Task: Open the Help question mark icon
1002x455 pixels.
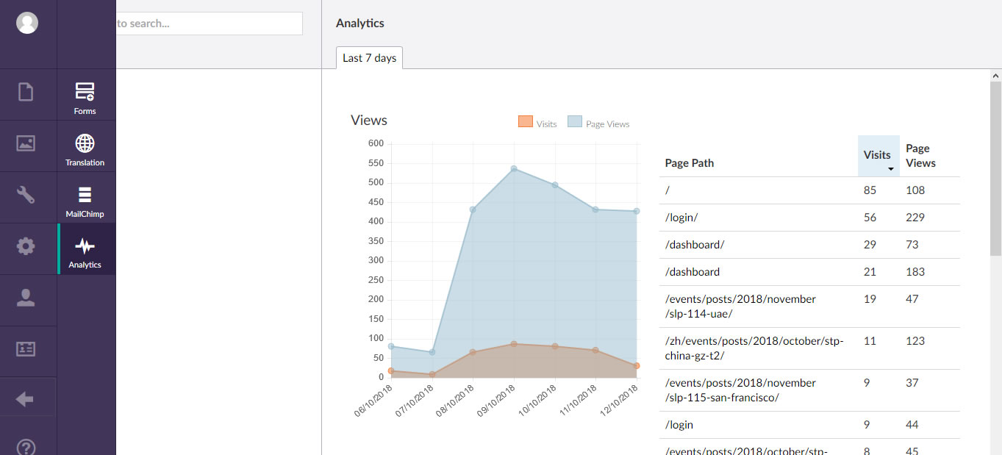Action: tap(26, 448)
